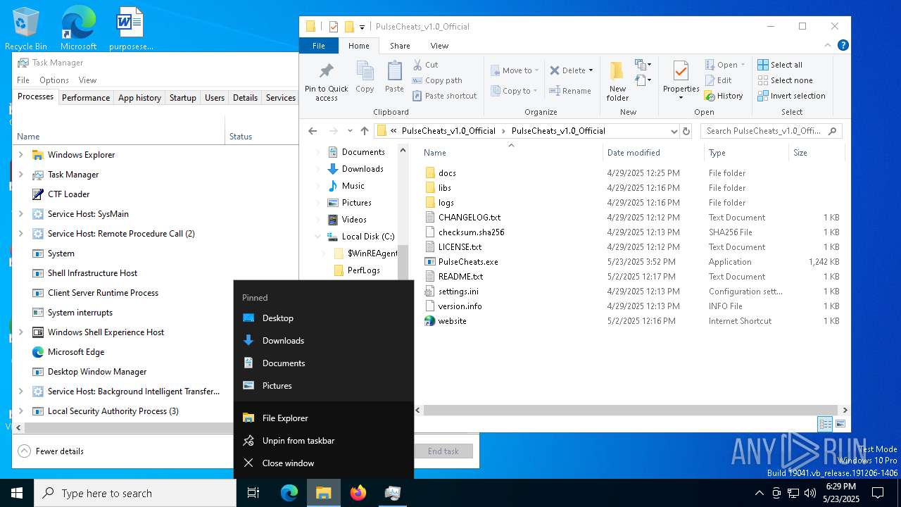The width and height of the screenshot is (901, 507).
Task: Expand the address bar history dropdown
Action: point(674,131)
